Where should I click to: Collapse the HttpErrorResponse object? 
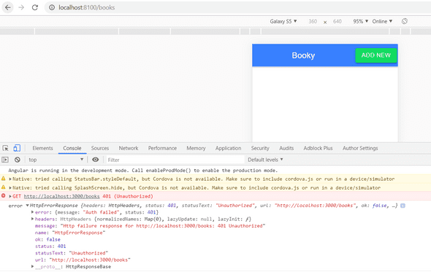click(27, 206)
